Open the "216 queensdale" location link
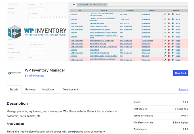Viewport: 194px width, 134px height. coord(147,41)
